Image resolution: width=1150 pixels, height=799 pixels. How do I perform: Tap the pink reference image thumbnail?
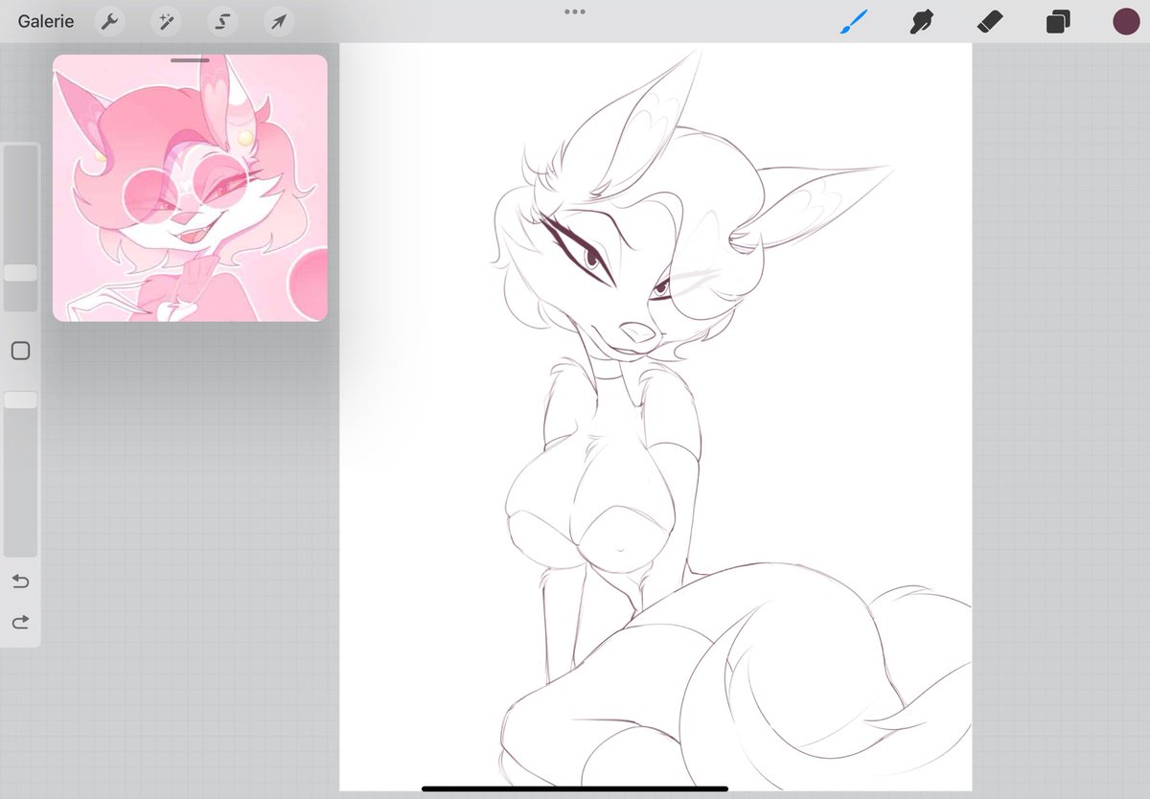(190, 188)
